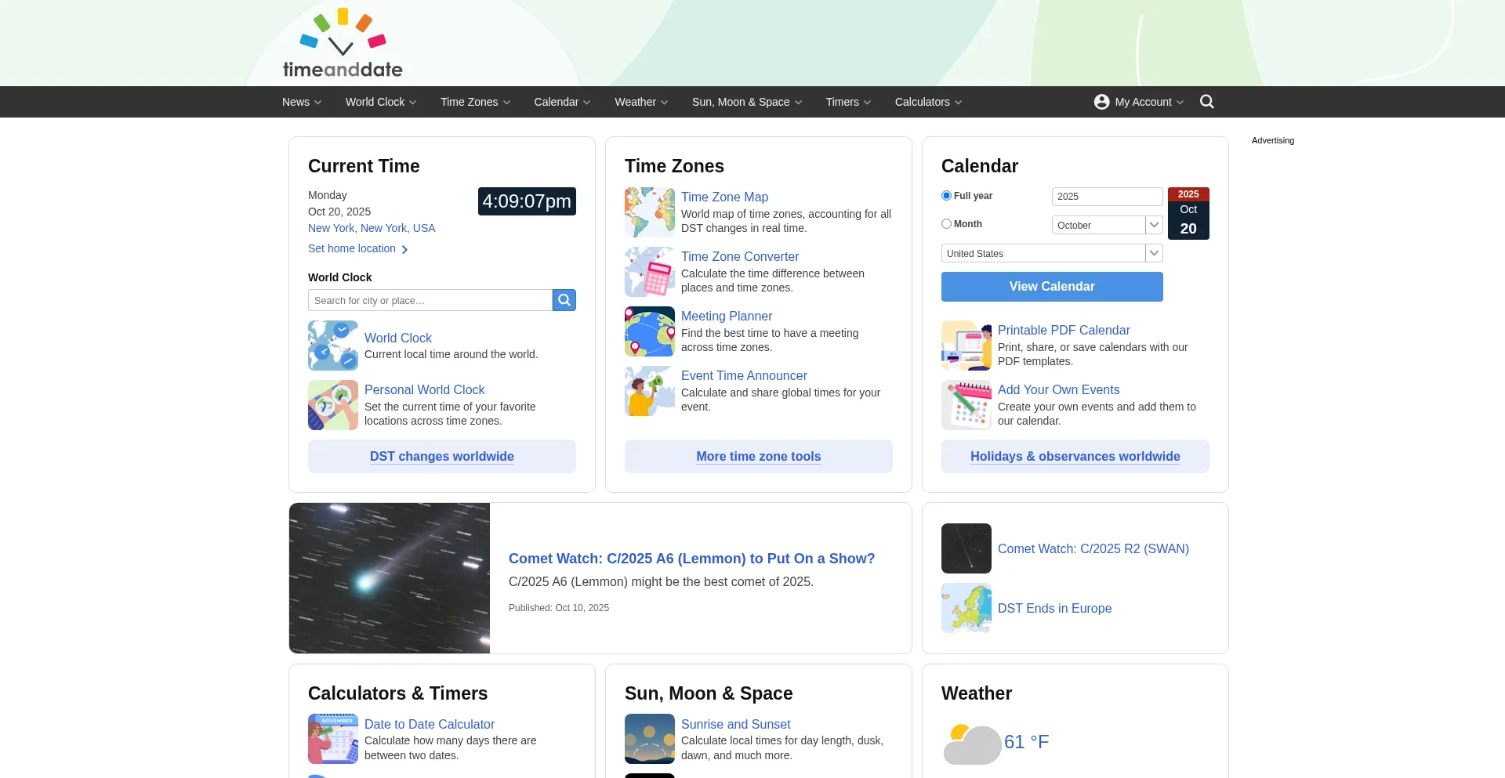Follow the DST changes worldwide link
Screen dimensions: 1505x778
[x=441, y=456]
